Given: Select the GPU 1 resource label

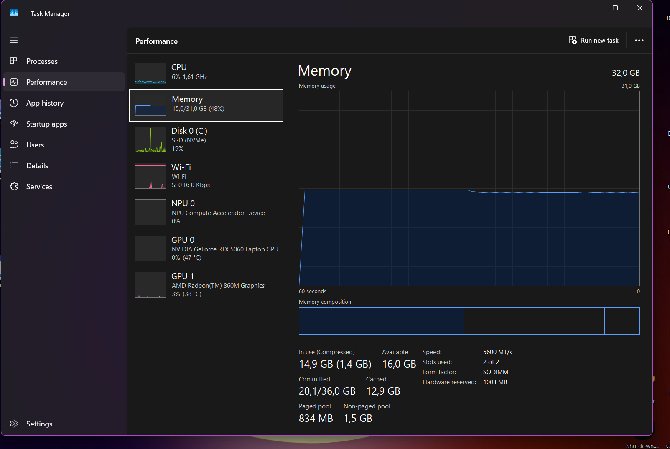Looking at the screenshot, I should 183,276.
